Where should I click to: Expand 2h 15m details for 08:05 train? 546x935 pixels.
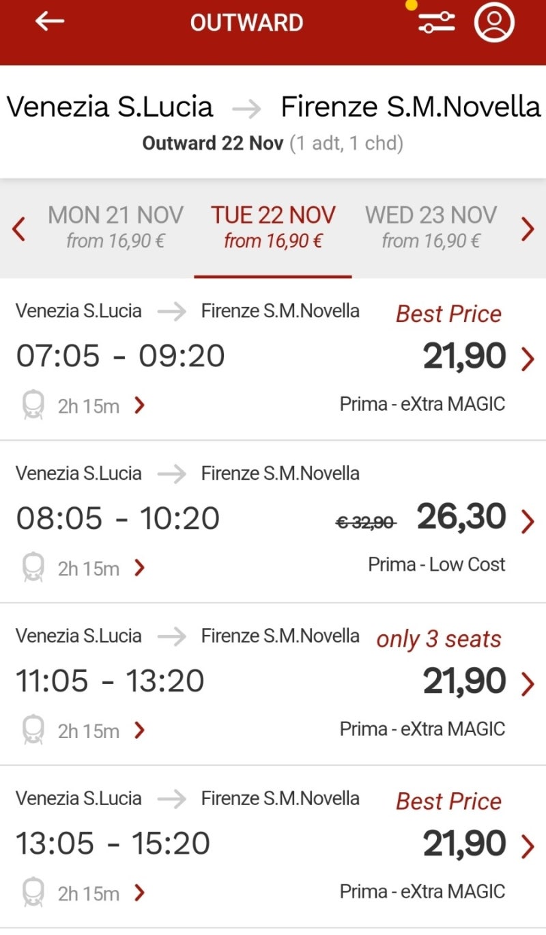click(102, 568)
